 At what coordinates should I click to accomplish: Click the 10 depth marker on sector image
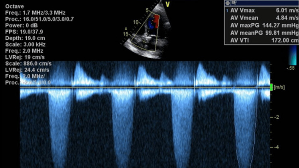[x=136, y=22]
